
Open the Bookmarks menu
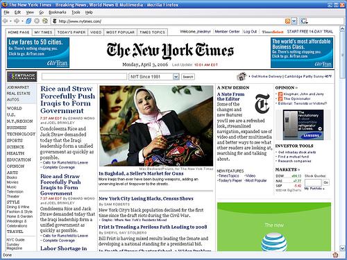pyautogui.click(x=58, y=12)
